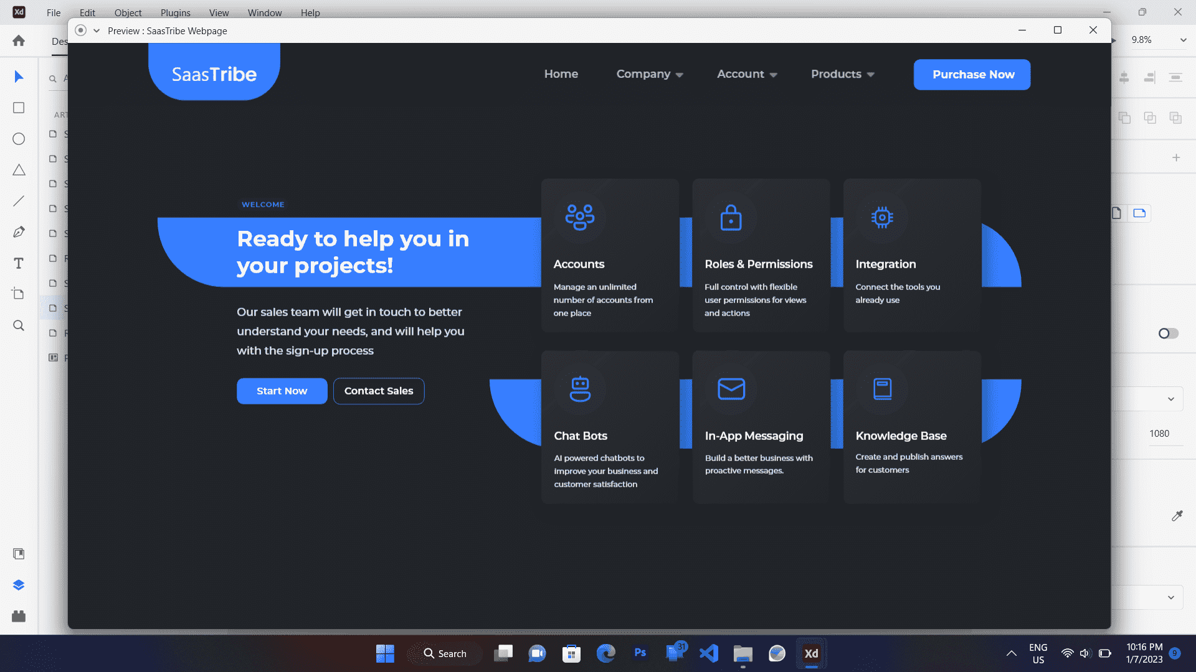
Task: Select the Text tool
Action: click(x=19, y=263)
